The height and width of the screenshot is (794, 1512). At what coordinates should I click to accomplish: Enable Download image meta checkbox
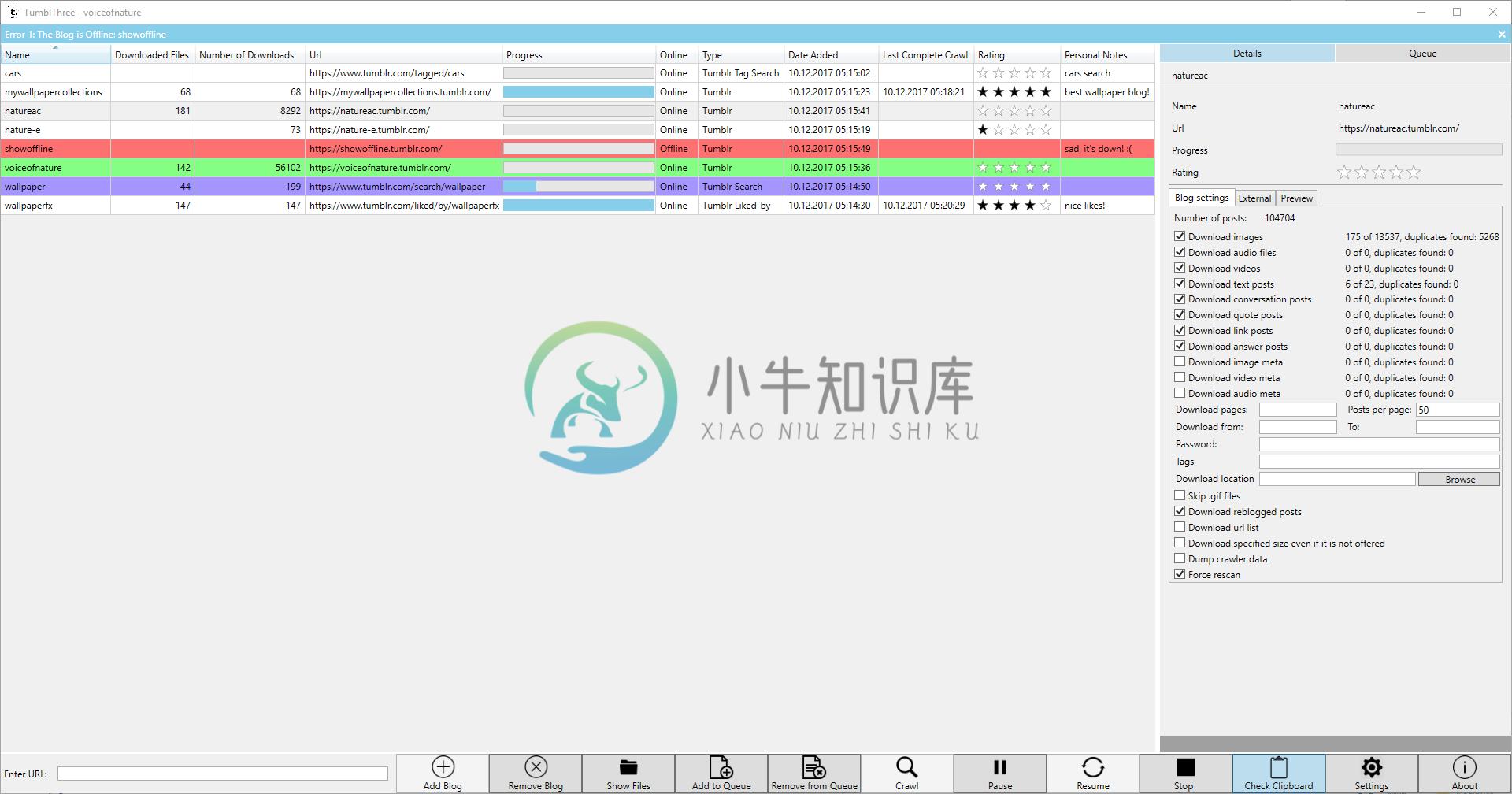coord(1180,362)
